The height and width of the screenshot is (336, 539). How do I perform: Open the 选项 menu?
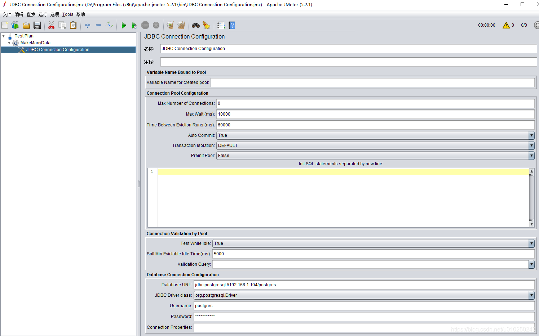point(54,14)
